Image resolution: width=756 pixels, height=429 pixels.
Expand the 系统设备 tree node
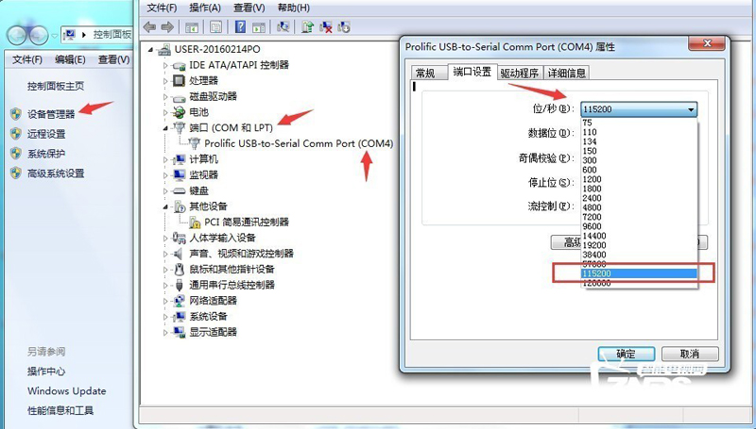pyautogui.click(x=165, y=317)
